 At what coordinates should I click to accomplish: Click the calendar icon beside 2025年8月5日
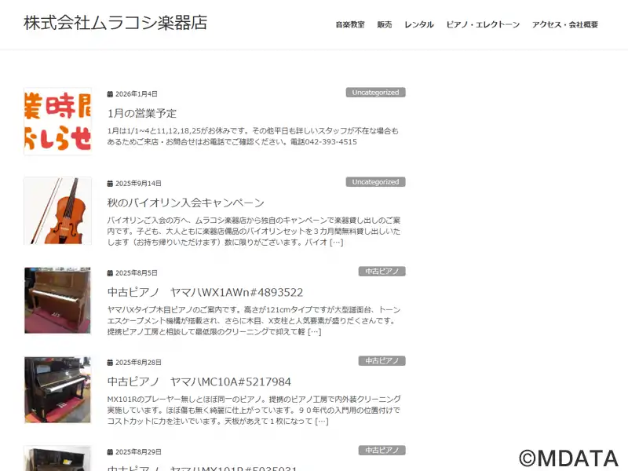pyautogui.click(x=110, y=273)
